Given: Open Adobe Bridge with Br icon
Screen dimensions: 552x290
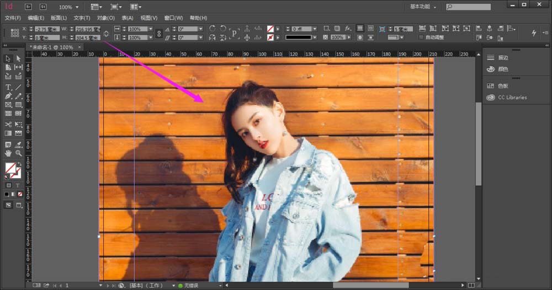Looking at the screenshot, I should pos(28,7).
